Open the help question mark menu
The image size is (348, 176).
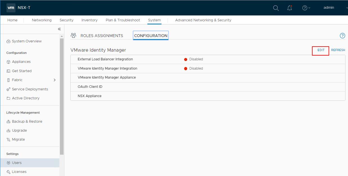tap(306, 8)
